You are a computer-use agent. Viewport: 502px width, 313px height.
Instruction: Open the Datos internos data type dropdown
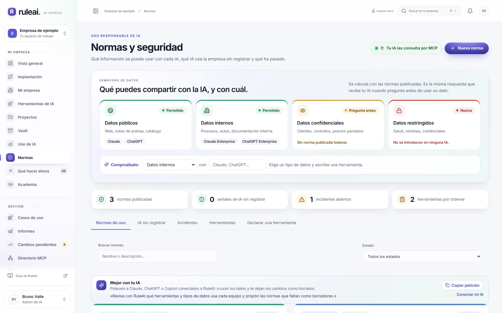(169, 165)
